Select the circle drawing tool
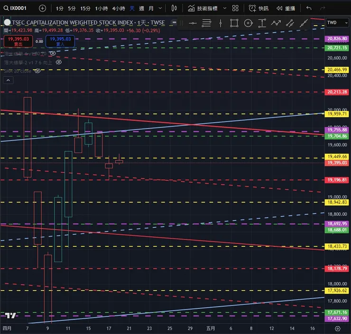Viewport: 351px width, 334px height. [x=248, y=23]
